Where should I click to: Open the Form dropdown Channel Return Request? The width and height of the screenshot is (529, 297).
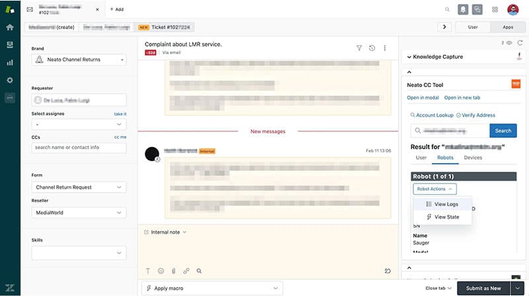(x=79, y=187)
